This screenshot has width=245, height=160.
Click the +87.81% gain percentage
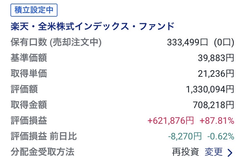216,121
